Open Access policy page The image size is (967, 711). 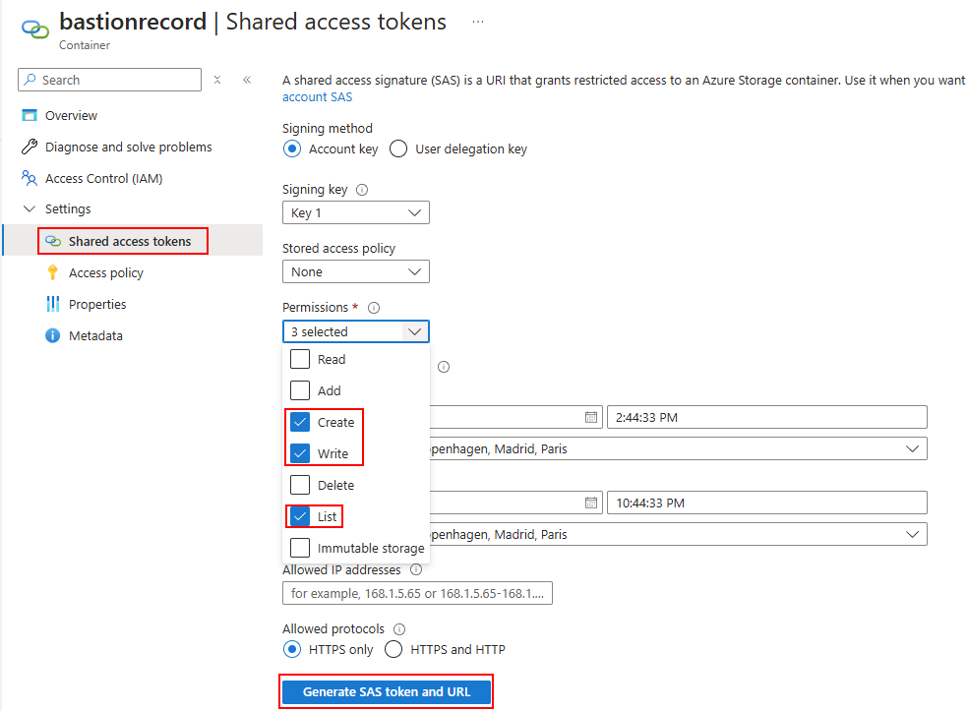106,272
